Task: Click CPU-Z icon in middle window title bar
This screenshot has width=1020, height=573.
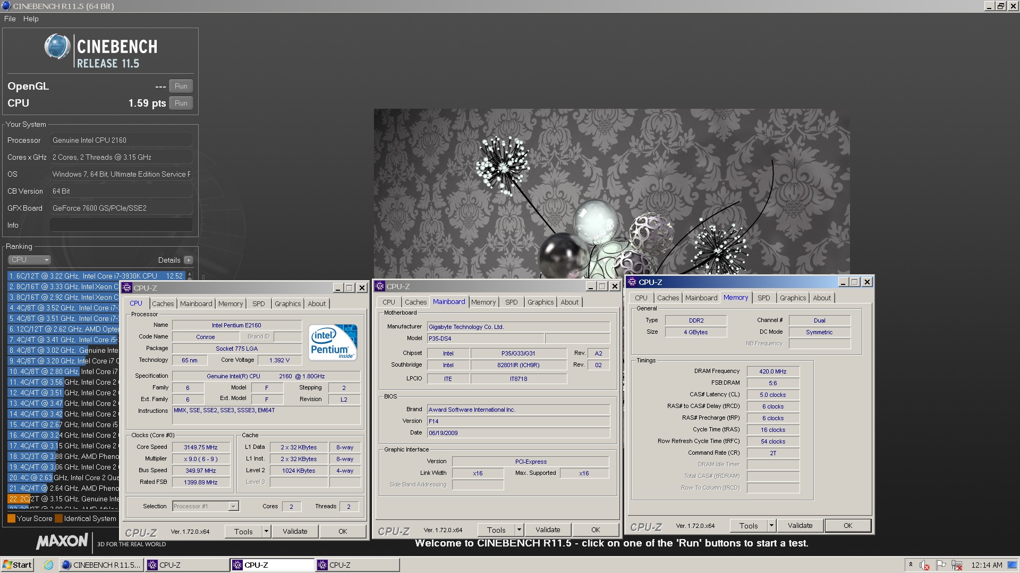Action: pyautogui.click(x=380, y=286)
